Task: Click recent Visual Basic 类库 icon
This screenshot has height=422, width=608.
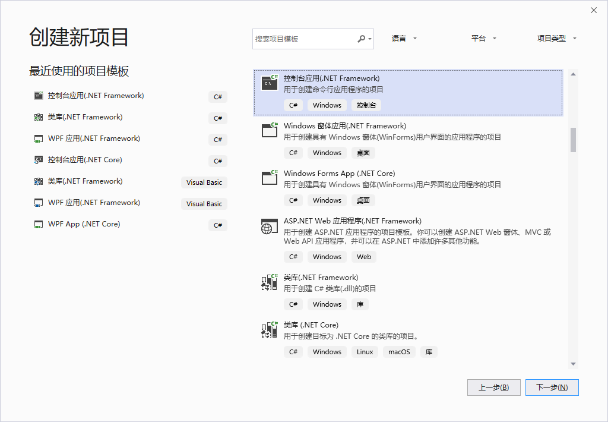Action: click(39, 181)
